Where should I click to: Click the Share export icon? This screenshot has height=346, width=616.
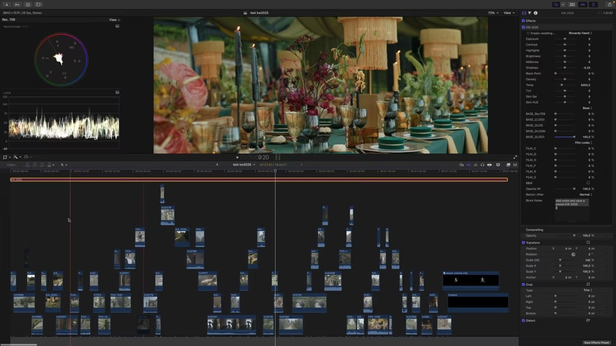610,4
